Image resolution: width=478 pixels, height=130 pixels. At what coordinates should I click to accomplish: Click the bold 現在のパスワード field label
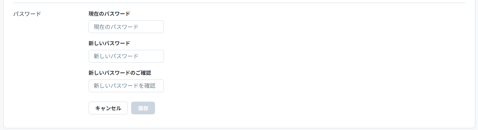click(109, 14)
